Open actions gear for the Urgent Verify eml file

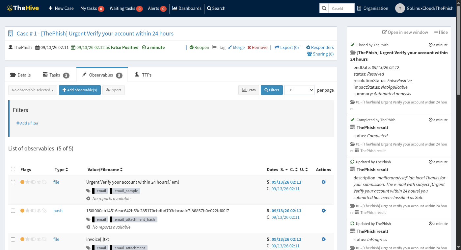324,182
